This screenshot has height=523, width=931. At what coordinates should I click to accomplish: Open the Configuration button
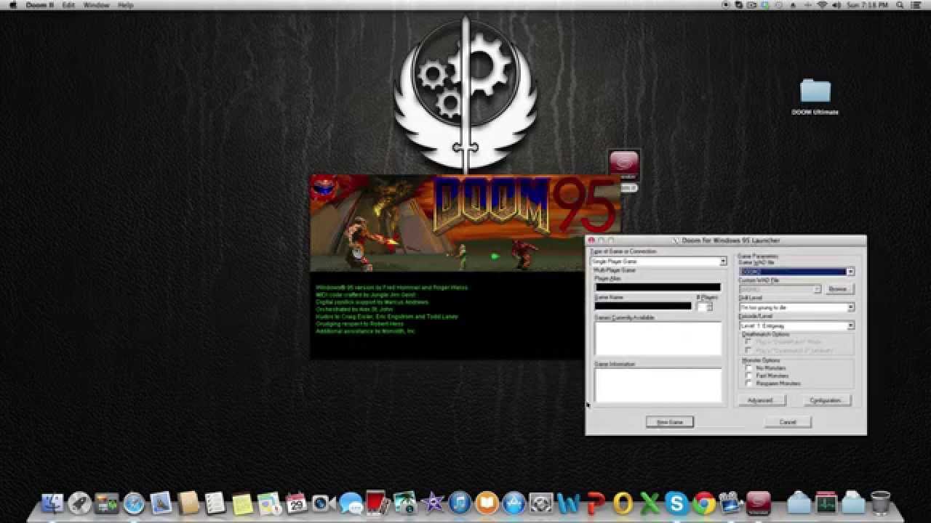click(827, 400)
